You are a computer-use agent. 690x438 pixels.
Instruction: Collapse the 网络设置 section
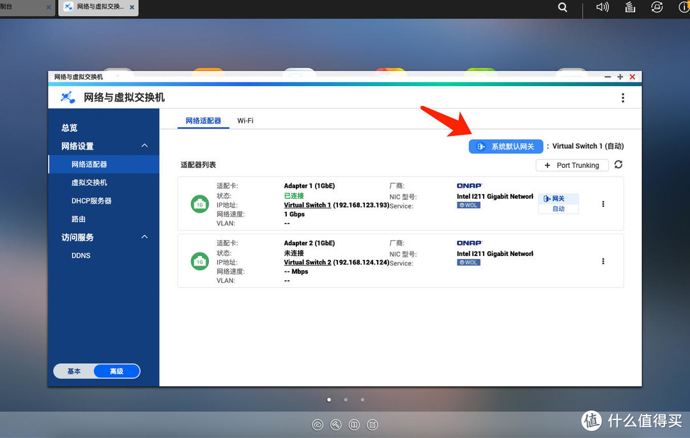point(144,146)
